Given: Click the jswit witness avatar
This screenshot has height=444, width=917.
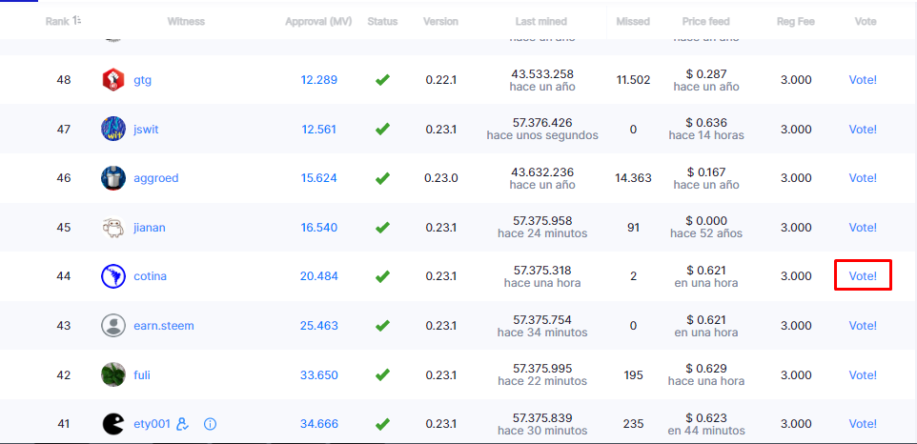Looking at the screenshot, I should (113, 129).
